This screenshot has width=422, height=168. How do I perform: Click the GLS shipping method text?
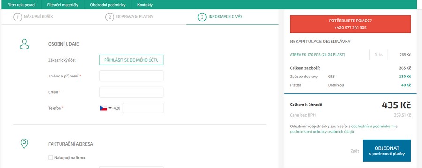tap(332, 77)
